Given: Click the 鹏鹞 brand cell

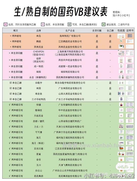Looking at the screenshot, I should 39,41.
